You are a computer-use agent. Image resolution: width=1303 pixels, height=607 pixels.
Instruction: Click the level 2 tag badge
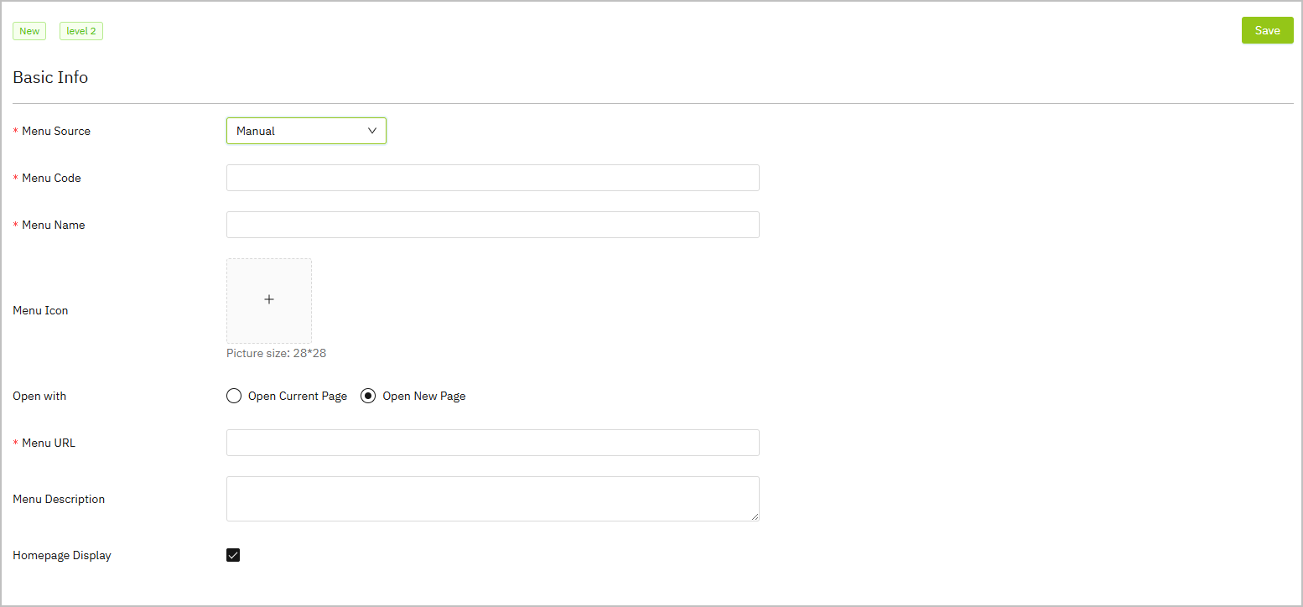(81, 31)
